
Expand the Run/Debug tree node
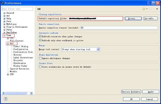click(x=4, y=32)
